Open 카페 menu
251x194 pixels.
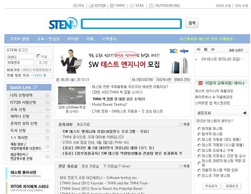tap(90, 39)
